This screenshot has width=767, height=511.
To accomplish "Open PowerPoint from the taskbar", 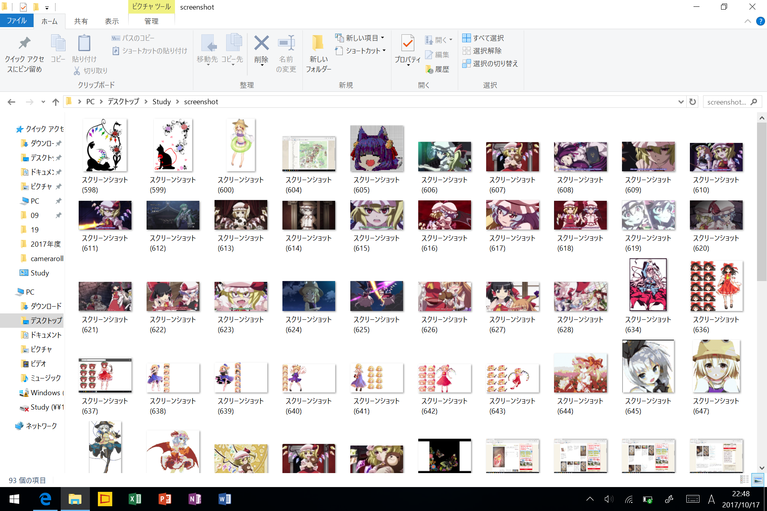I will click(x=165, y=499).
